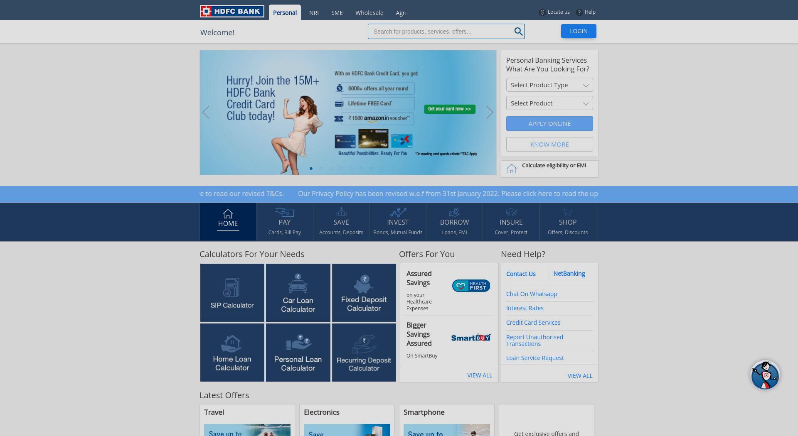Focus the product search input field
The width and height of the screenshot is (798, 436).
pos(441,32)
